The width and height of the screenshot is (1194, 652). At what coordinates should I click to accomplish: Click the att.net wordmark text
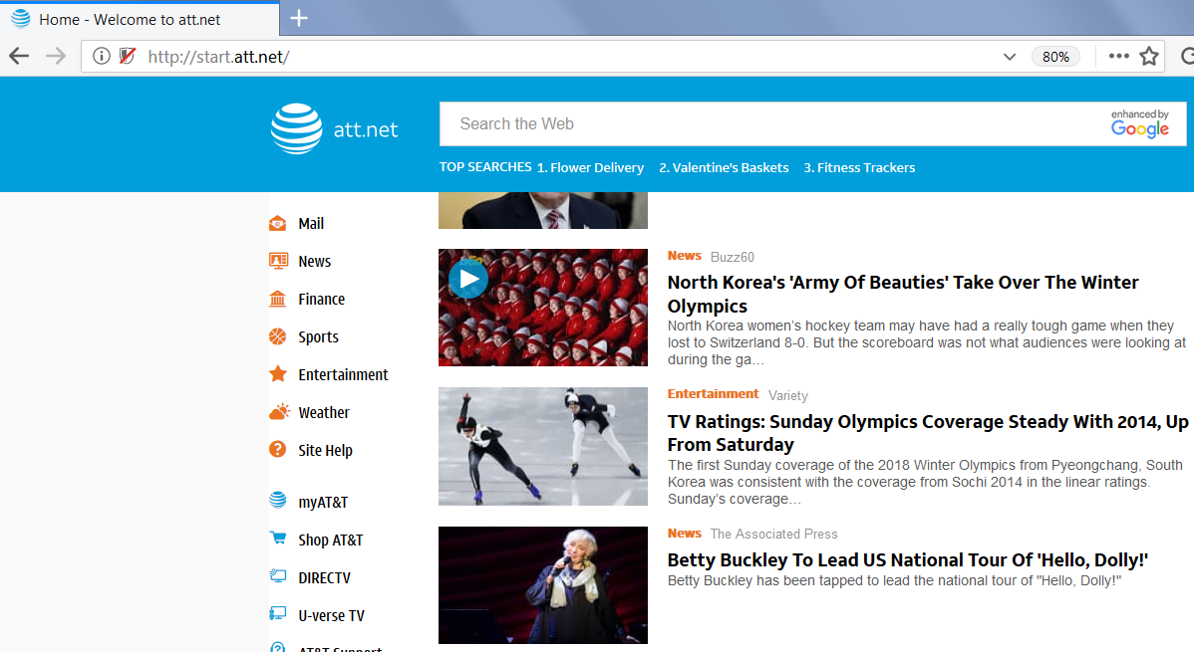(366, 129)
